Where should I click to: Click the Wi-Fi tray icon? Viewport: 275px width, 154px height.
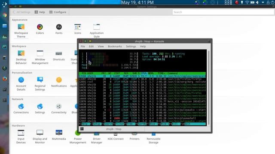point(247,3)
